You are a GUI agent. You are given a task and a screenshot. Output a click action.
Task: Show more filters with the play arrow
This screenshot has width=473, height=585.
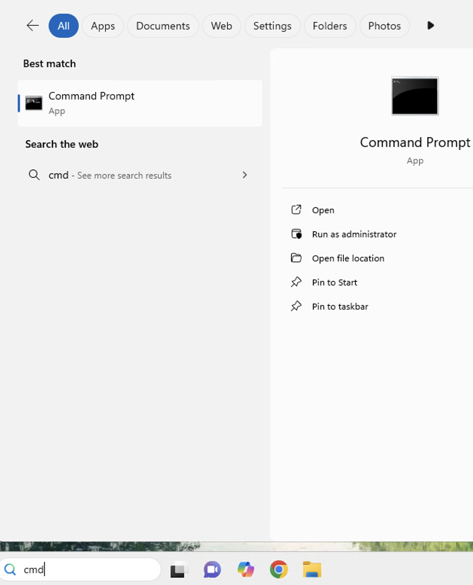pos(431,26)
